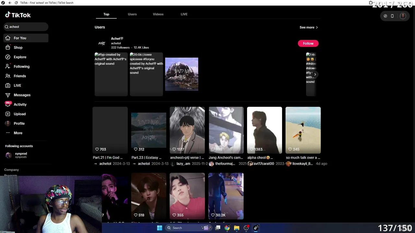Expand See more users
Screen dimensions: 415x233
point(309,28)
